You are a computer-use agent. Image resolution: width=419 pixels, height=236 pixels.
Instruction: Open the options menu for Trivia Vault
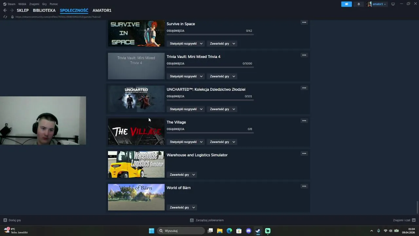pos(304,55)
